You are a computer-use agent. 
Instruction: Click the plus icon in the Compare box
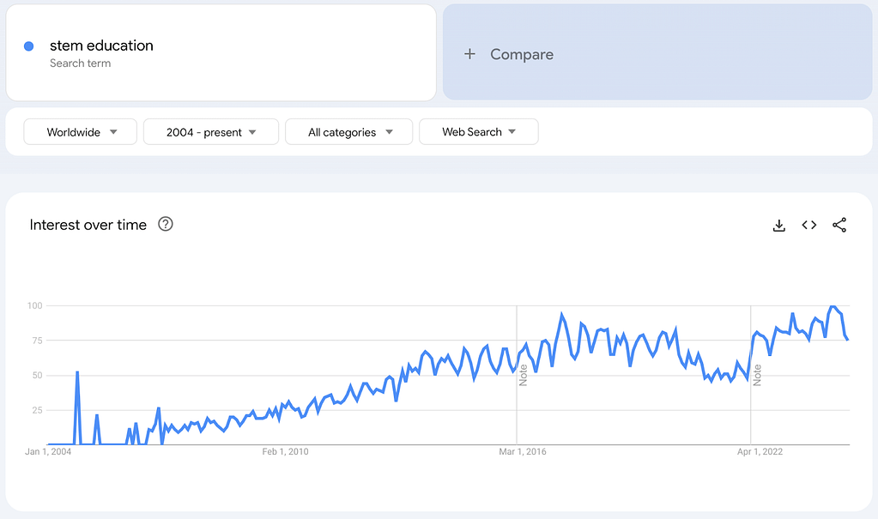pyautogui.click(x=469, y=53)
